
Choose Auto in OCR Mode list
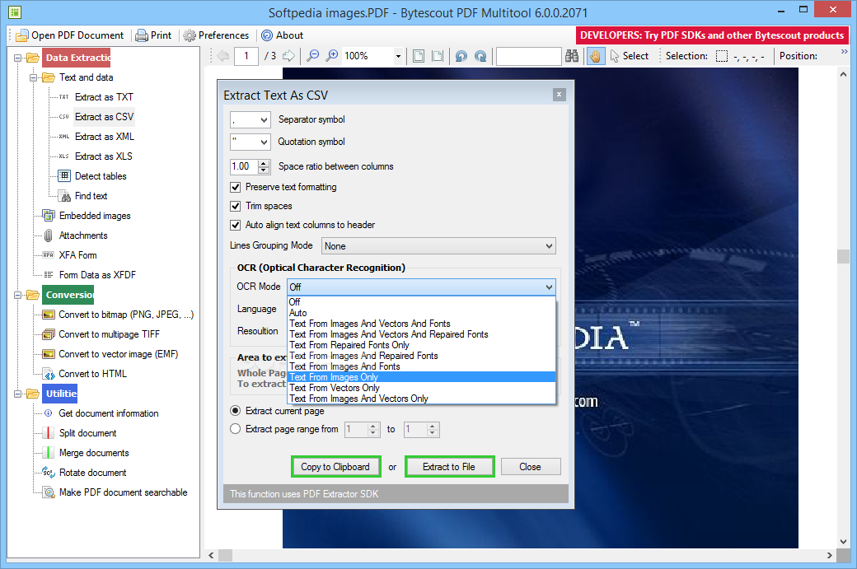click(421, 313)
